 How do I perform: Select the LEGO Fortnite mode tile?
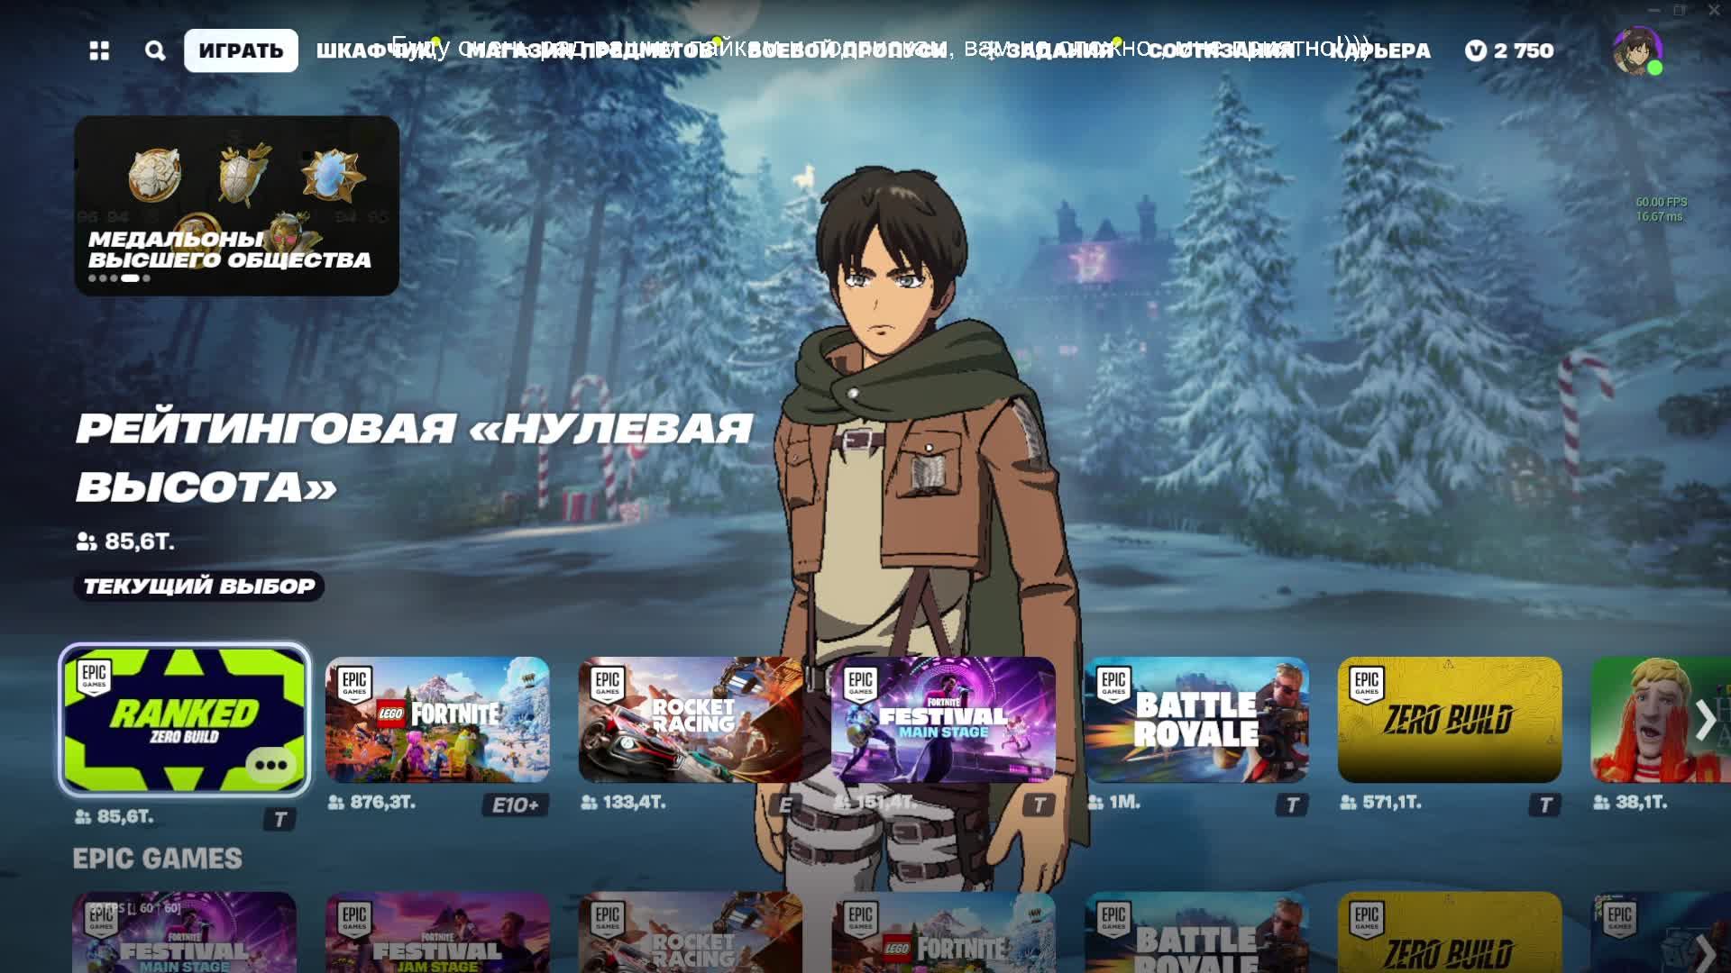pyautogui.click(x=437, y=719)
